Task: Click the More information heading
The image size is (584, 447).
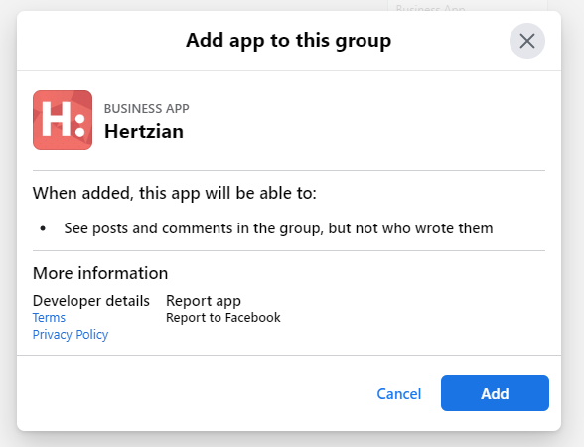Action: (100, 273)
